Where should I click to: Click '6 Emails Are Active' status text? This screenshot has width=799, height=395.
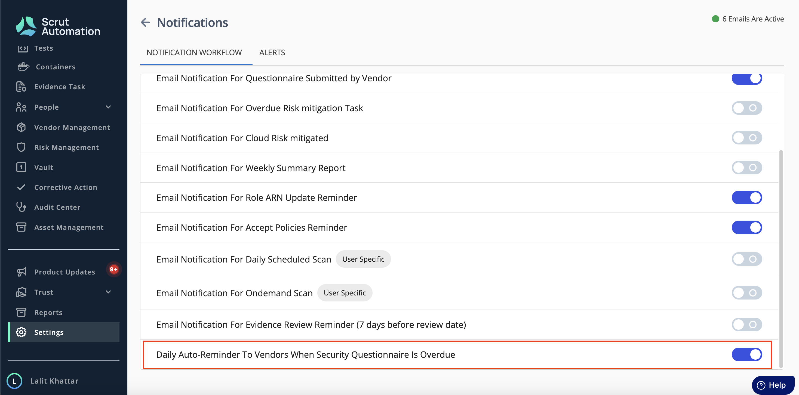753,19
